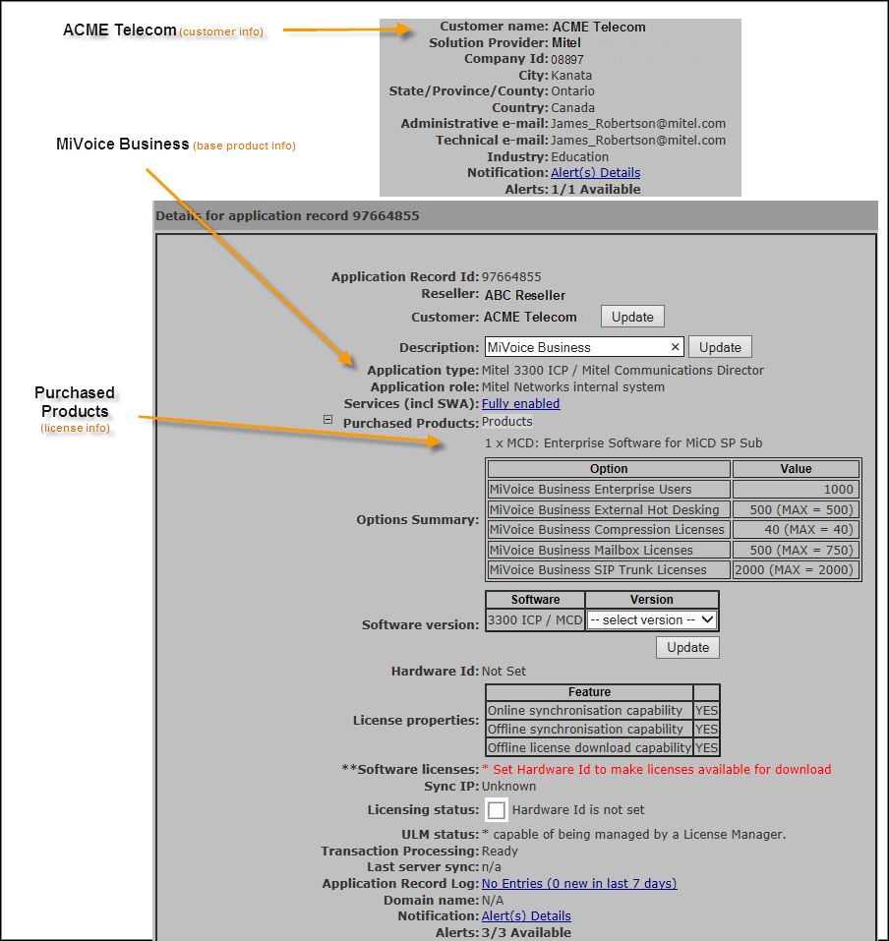Click the Sync IP Unknown value
The width and height of the screenshot is (889, 941).
click(509, 787)
